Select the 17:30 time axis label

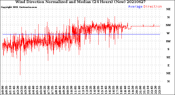[117, 90]
